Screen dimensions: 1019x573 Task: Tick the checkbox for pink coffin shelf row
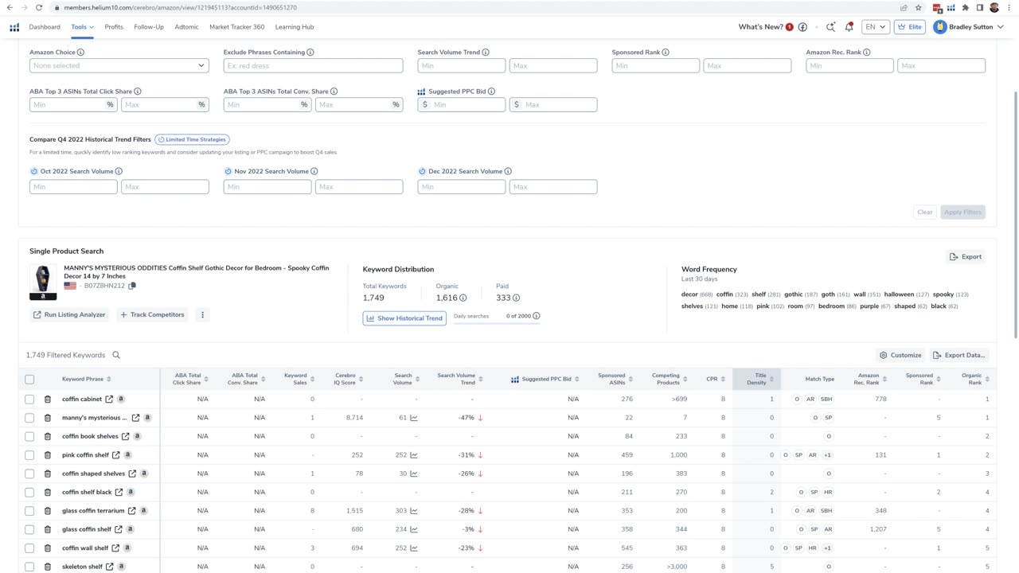pos(29,455)
